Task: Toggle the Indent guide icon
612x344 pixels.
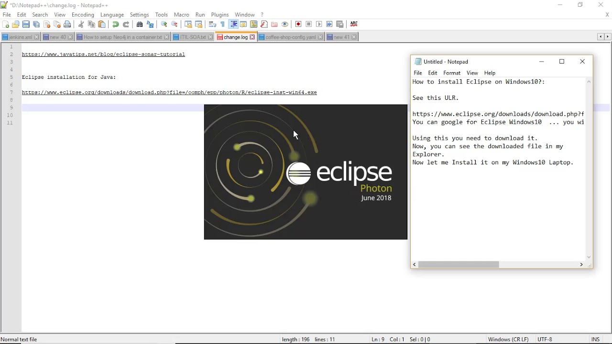Action: (234, 24)
